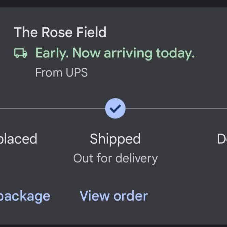
Task: Click the dark strip above the card
Action: point(113,3)
